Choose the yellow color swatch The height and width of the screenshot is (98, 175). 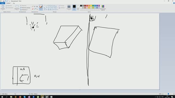click(91, 6)
